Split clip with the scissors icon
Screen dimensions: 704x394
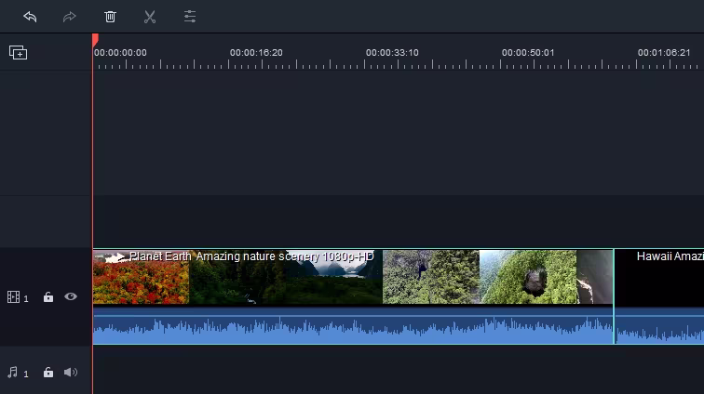pos(150,17)
